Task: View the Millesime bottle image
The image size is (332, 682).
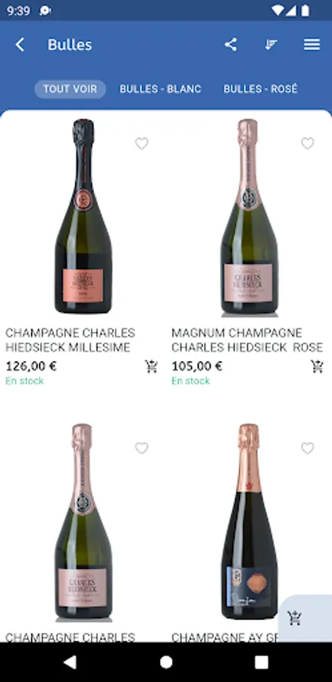Action: coord(83,216)
